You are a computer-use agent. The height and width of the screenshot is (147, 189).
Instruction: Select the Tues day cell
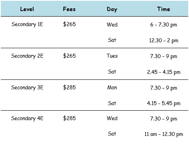(x=112, y=56)
